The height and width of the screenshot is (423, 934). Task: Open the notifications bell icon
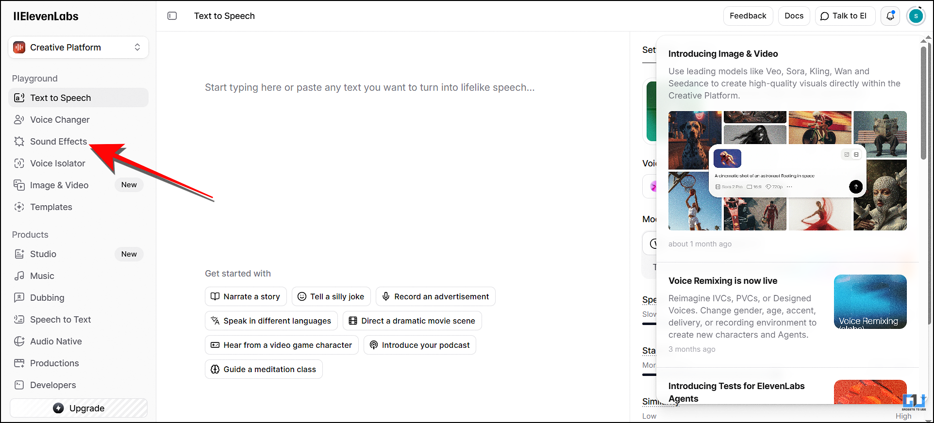tap(890, 16)
